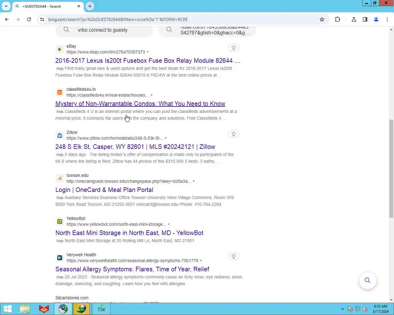This screenshot has height=315, width=394.
Task: Open the user profile icon
Action: (x=376, y=19)
